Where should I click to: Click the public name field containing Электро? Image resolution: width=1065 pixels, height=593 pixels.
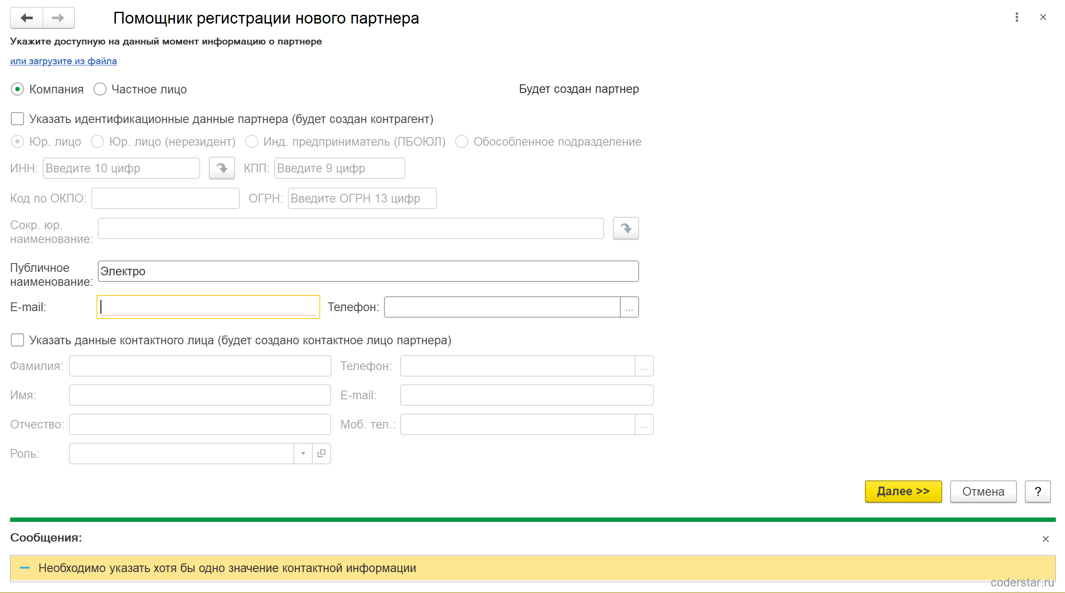click(x=368, y=271)
